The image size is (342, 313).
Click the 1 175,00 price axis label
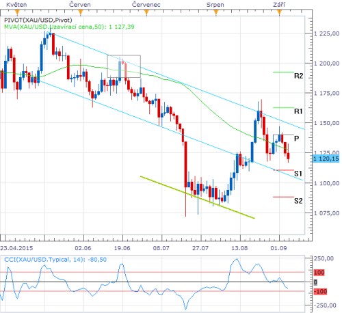click(326, 93)
